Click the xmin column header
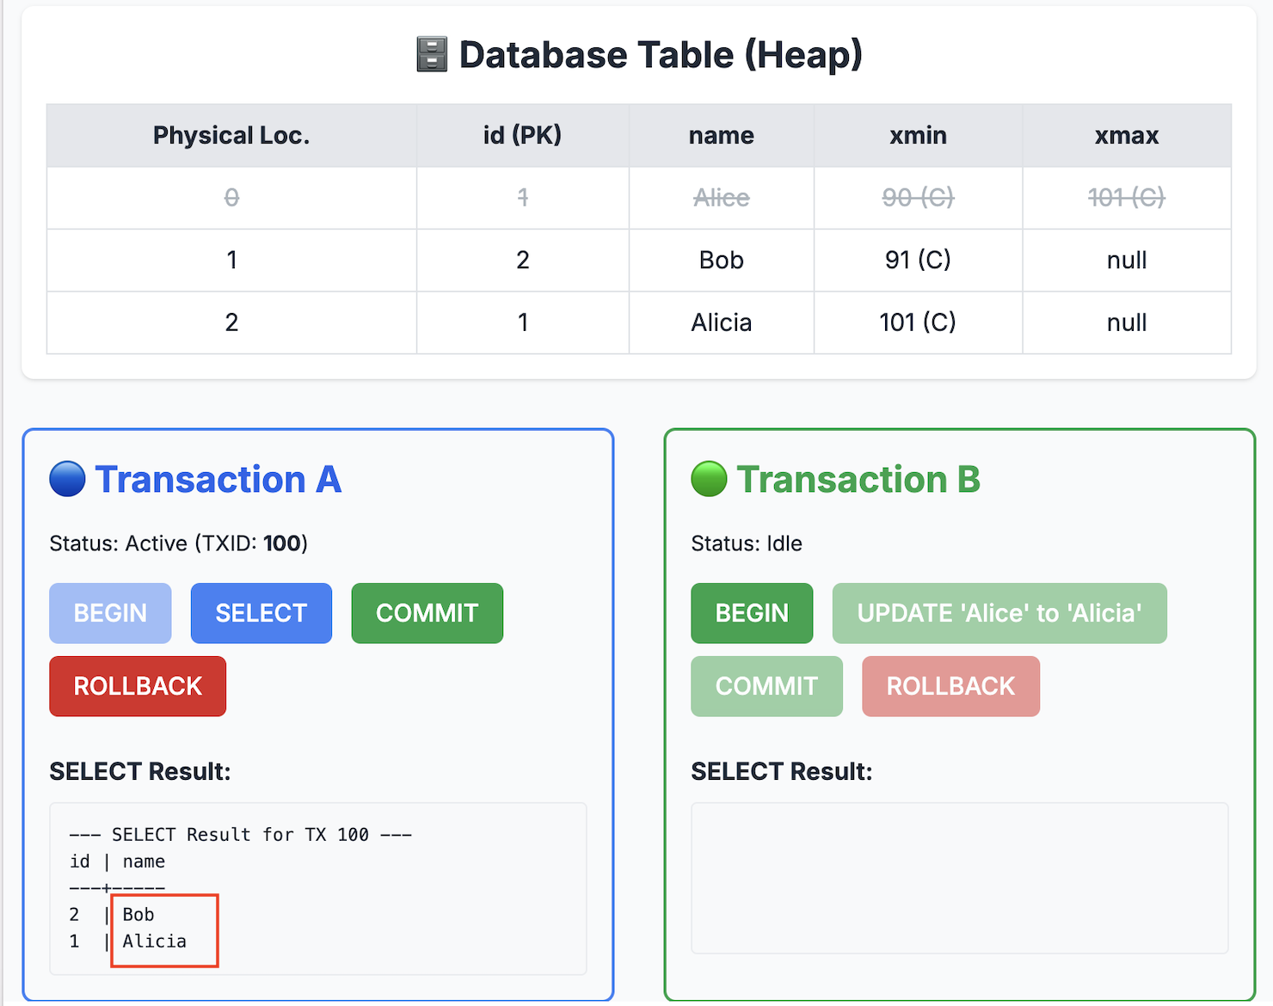Image resolution: width=1273 pixels, height=1006 pixels. (918, 136)
